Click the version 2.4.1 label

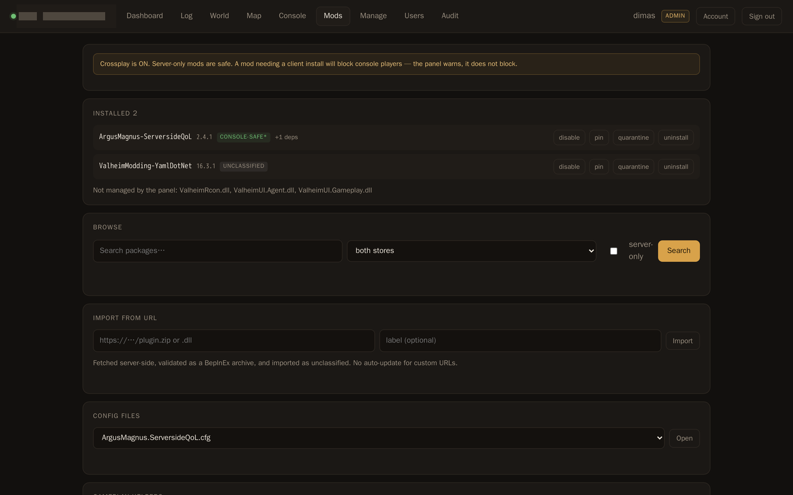click(x=204, y=137)
